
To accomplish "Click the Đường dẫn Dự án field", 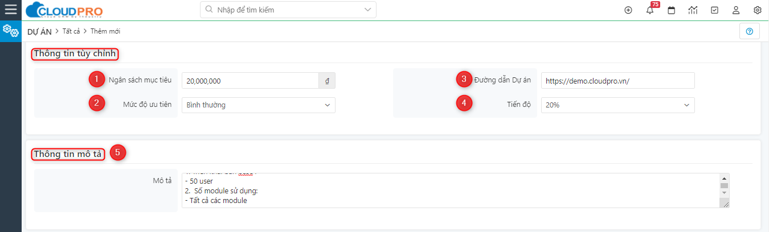I will 617,81.
